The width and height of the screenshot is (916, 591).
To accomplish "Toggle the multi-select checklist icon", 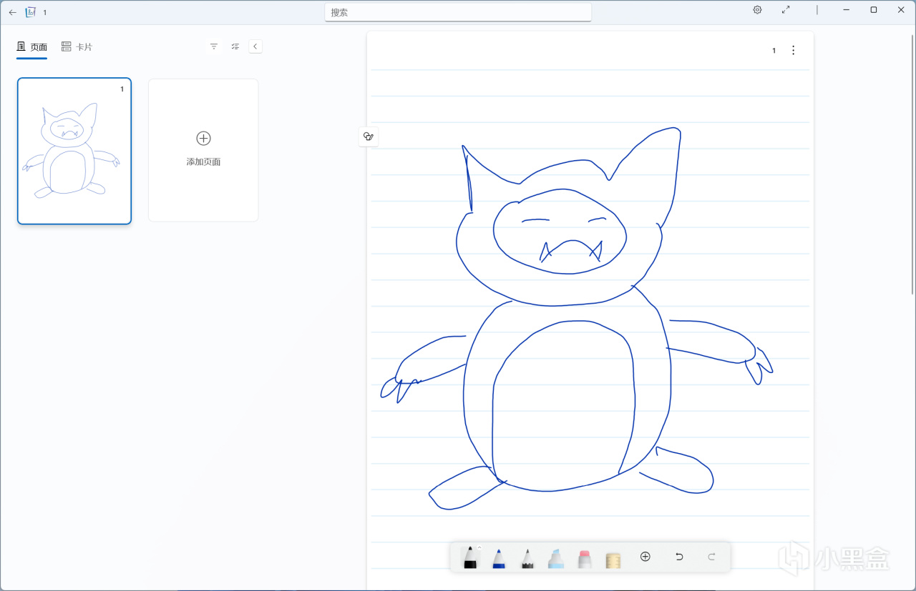I will click(235, 46).
